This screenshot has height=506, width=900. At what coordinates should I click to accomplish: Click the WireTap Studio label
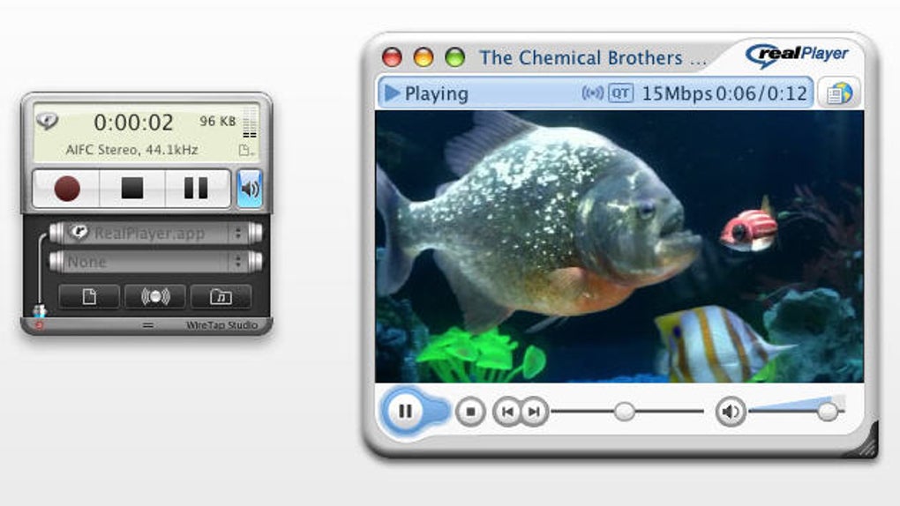point(221,325)
